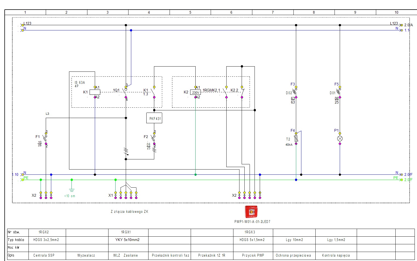Click the F4 surge arrester symbol

296,139
